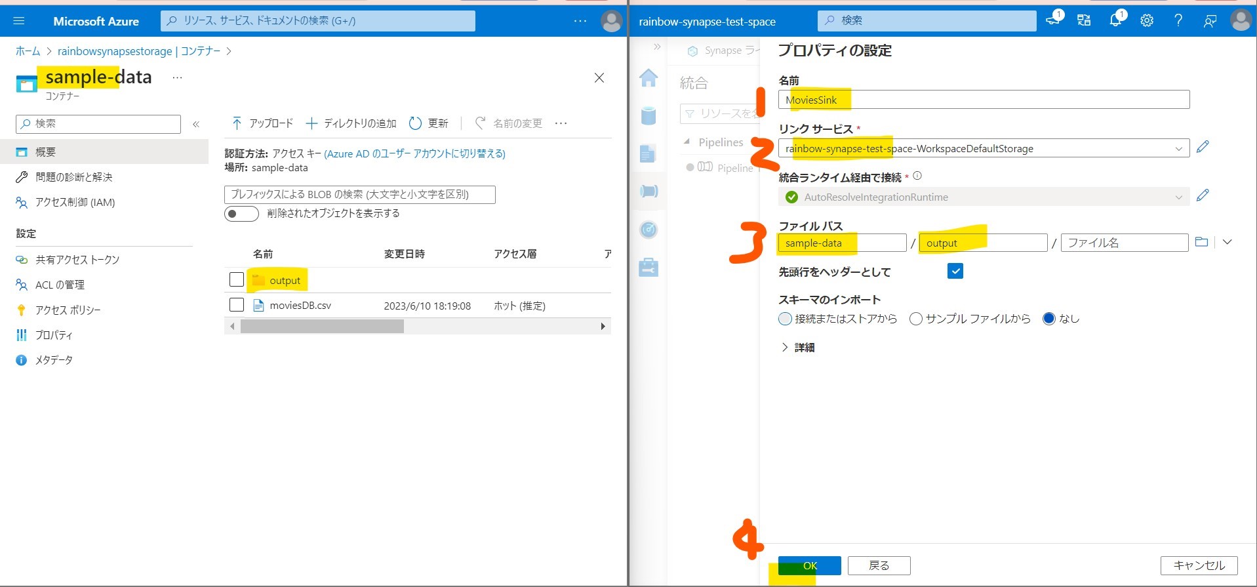Uncheck 先頭行をヘッダーとして checkbox

(x=955, y=271)
